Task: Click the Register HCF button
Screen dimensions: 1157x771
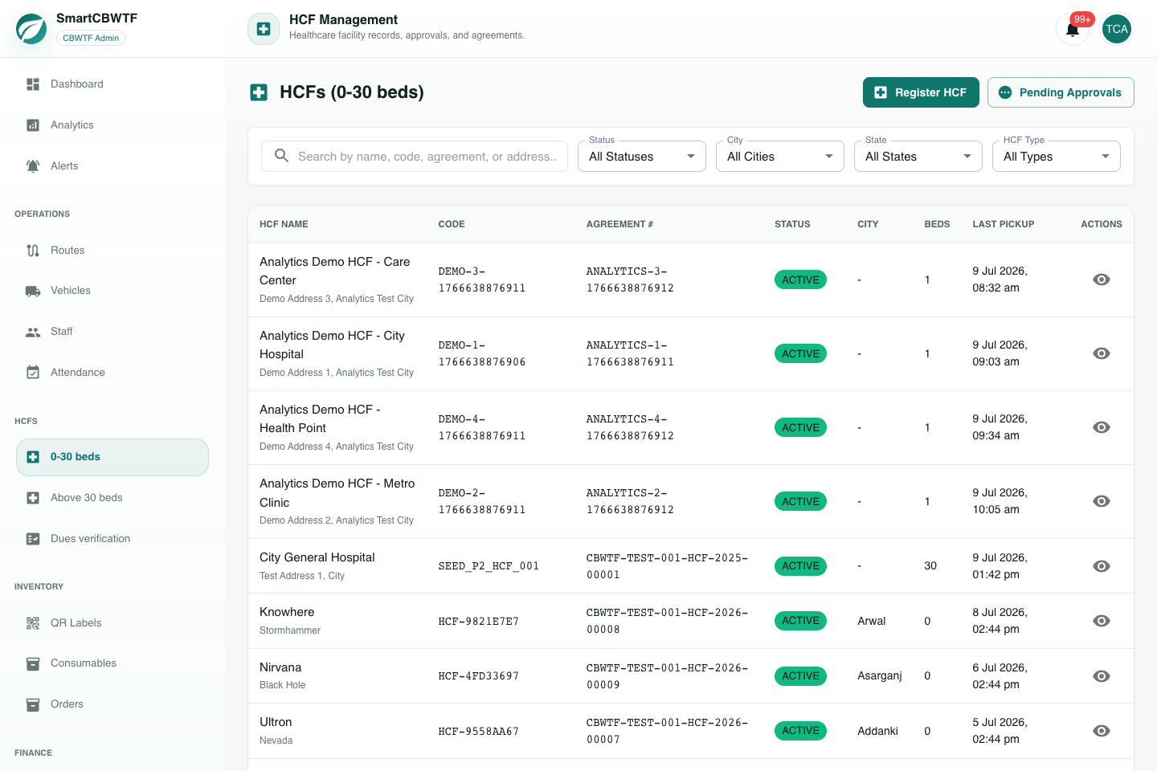Action: (x=921, y=92)
